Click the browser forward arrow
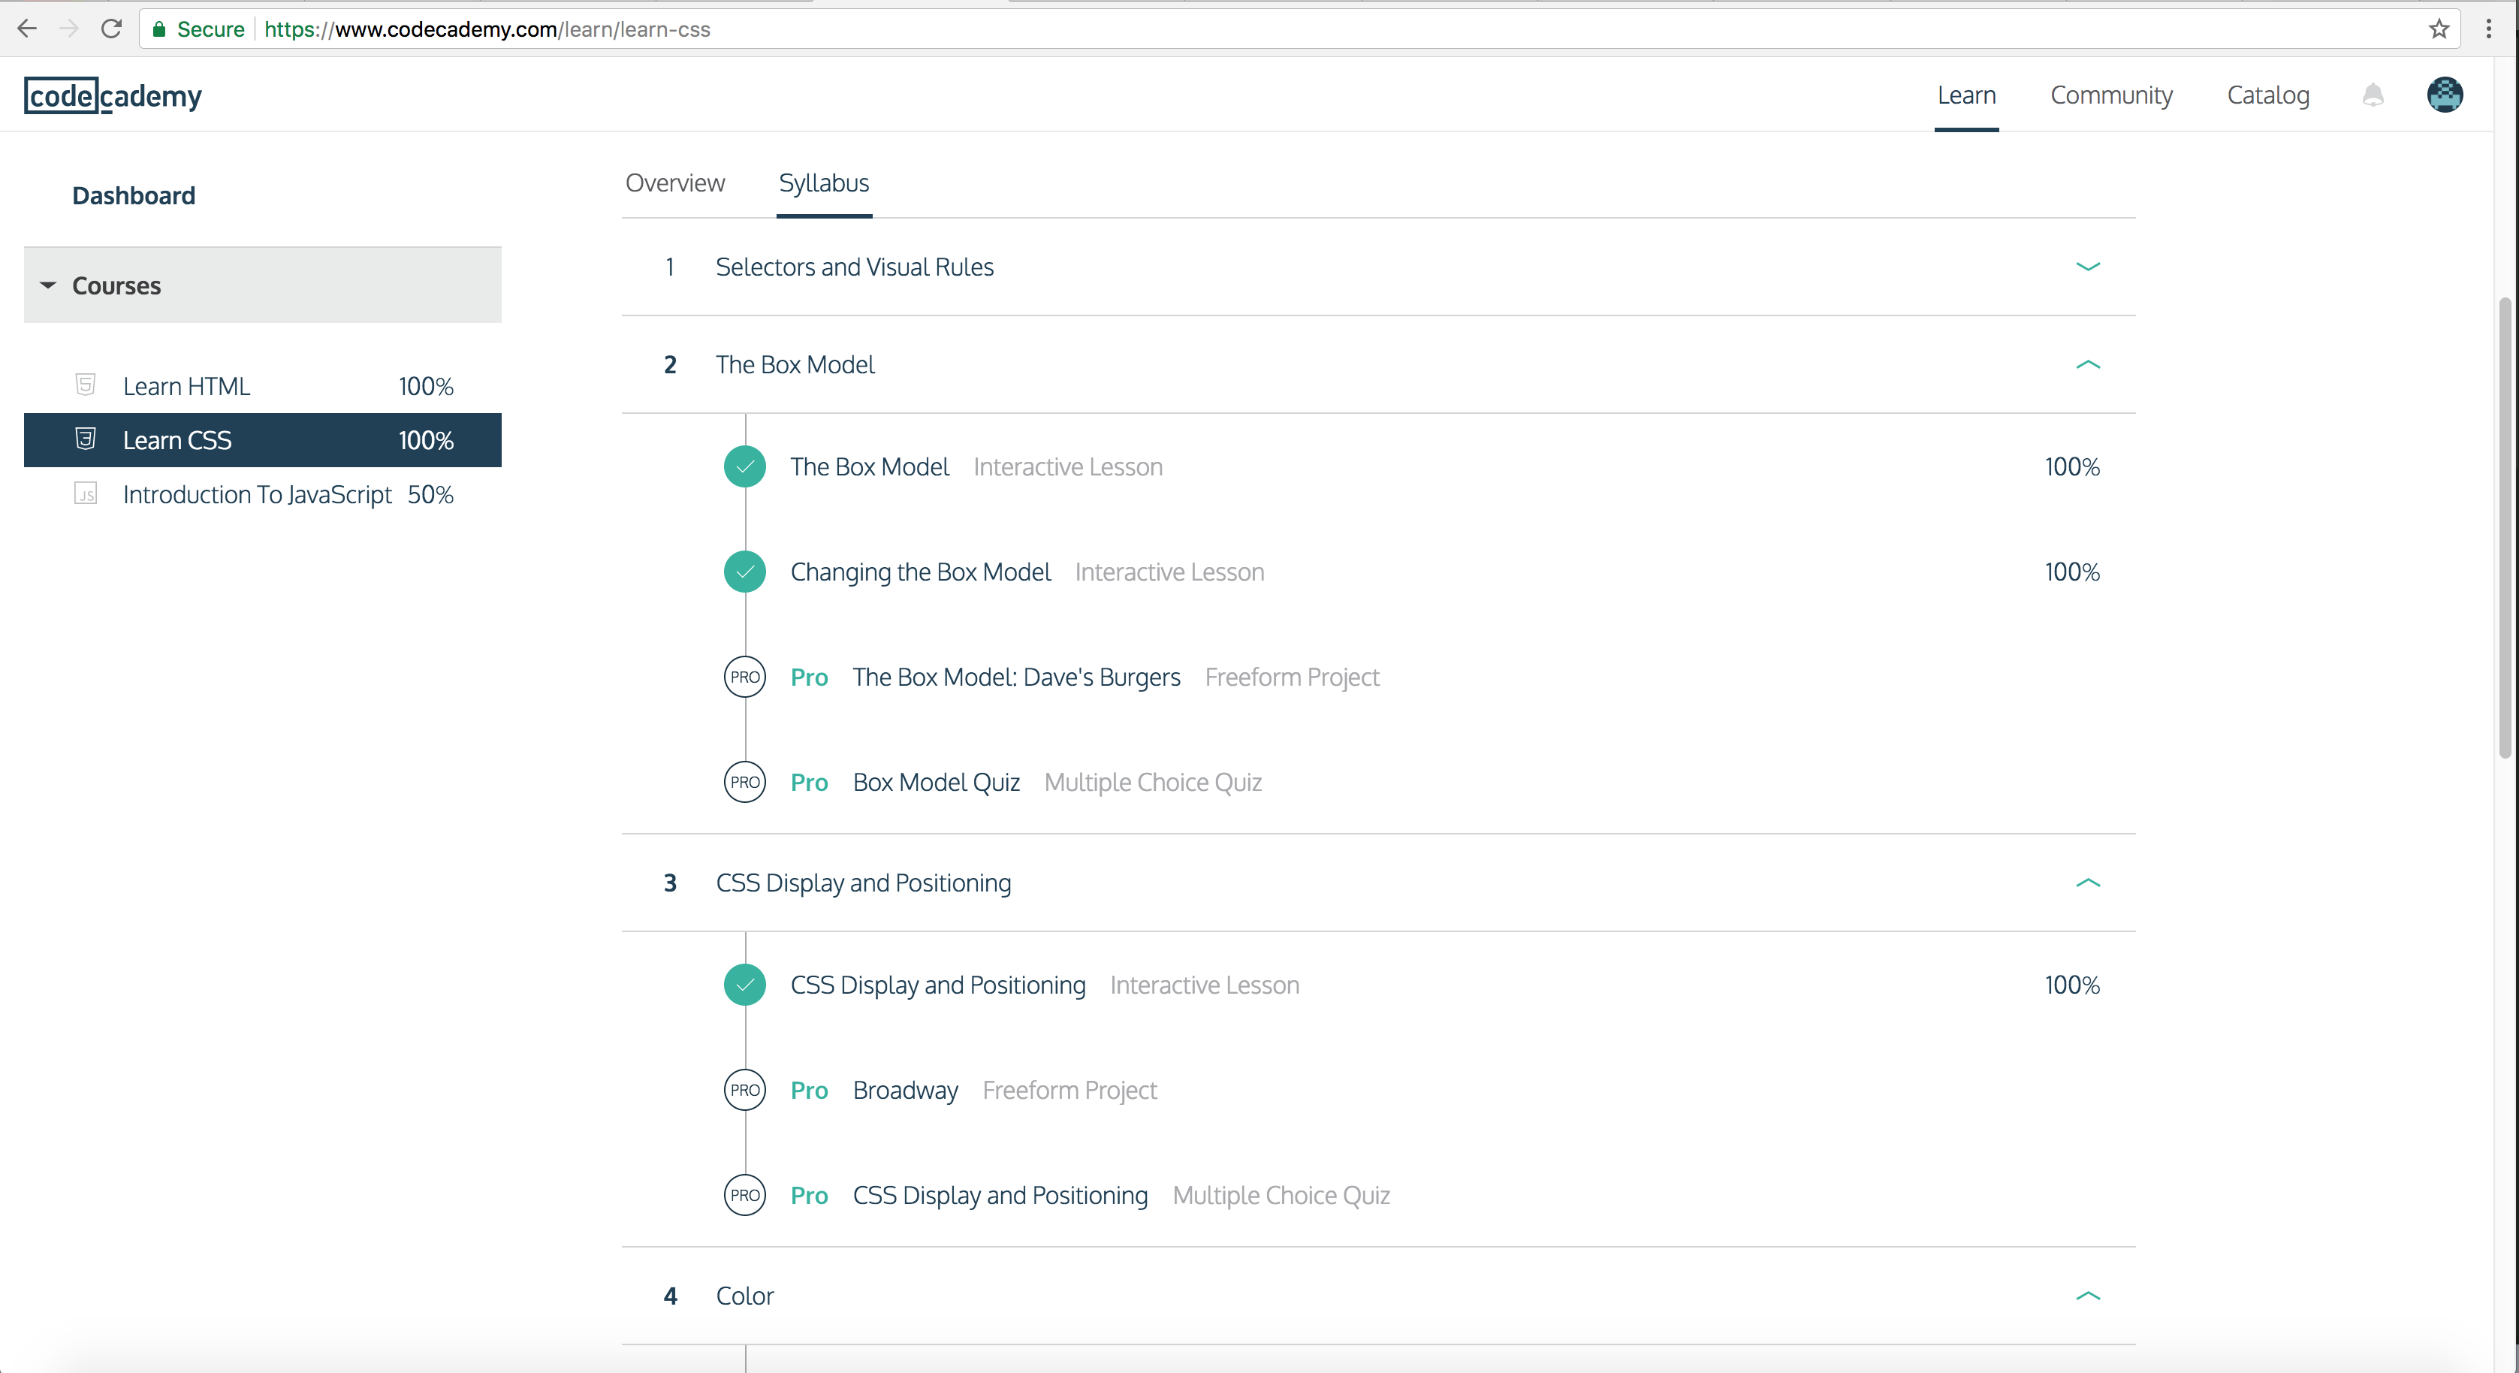Image resolution: width=2519 pixels, height=1373 pixels. click(x=68, y=29)
